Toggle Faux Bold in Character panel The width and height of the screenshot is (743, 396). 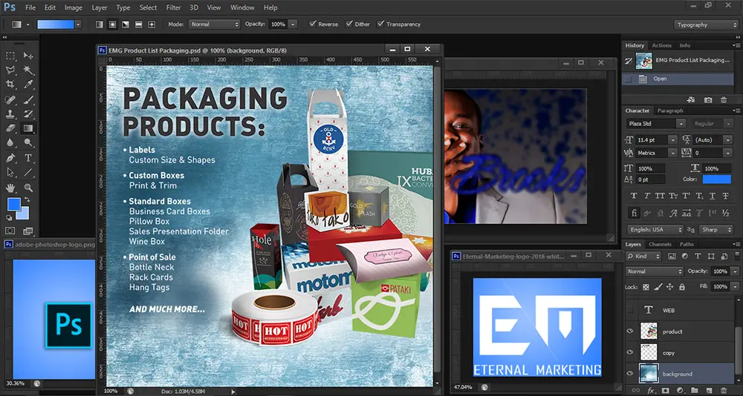pos(634,196)
